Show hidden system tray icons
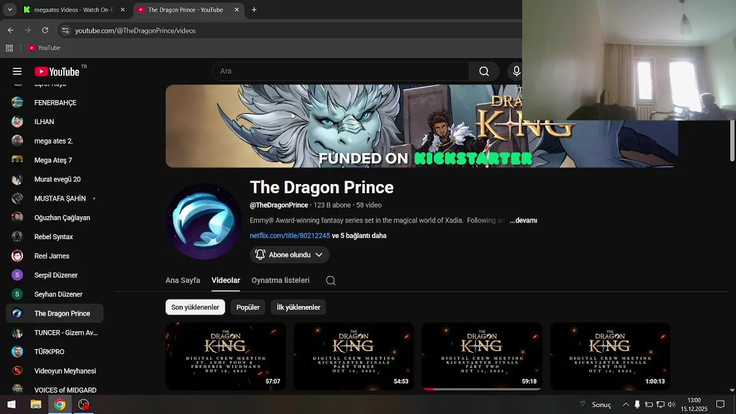This screenshot has height=414, width=736. 626,405
